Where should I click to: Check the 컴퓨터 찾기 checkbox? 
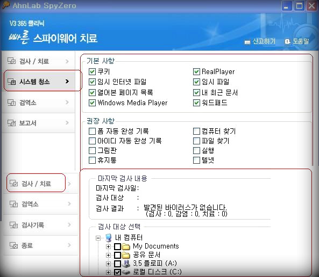pos(196,131)
